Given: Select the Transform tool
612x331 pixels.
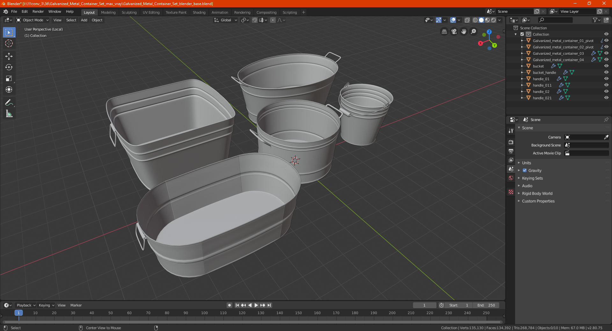Looking at the screenshot, I should coord(9,89).
